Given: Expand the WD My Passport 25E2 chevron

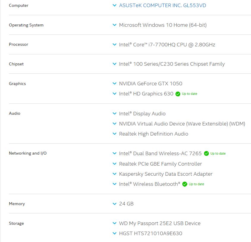Looking at the screenshot, I should tap(114, 223).
